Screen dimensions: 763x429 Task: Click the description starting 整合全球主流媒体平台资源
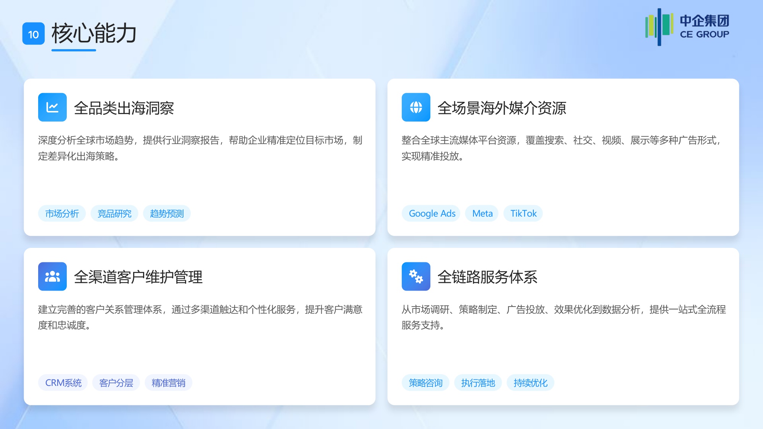point(562,148)
